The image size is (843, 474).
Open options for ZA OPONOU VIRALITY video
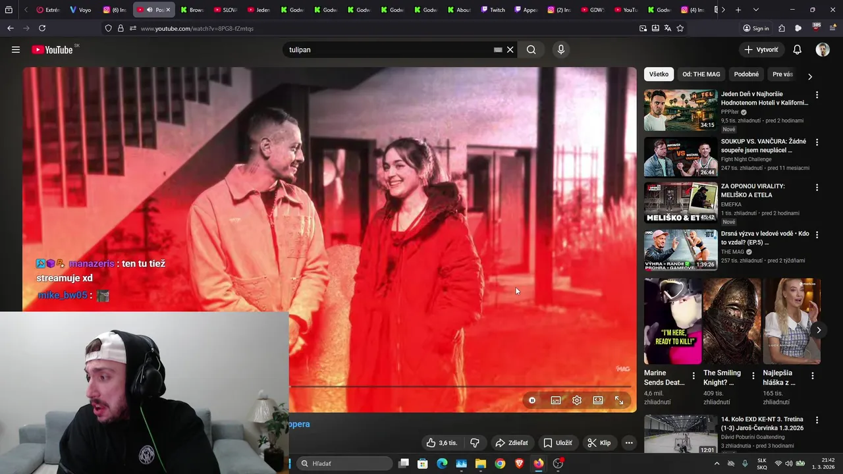[817, 188]
